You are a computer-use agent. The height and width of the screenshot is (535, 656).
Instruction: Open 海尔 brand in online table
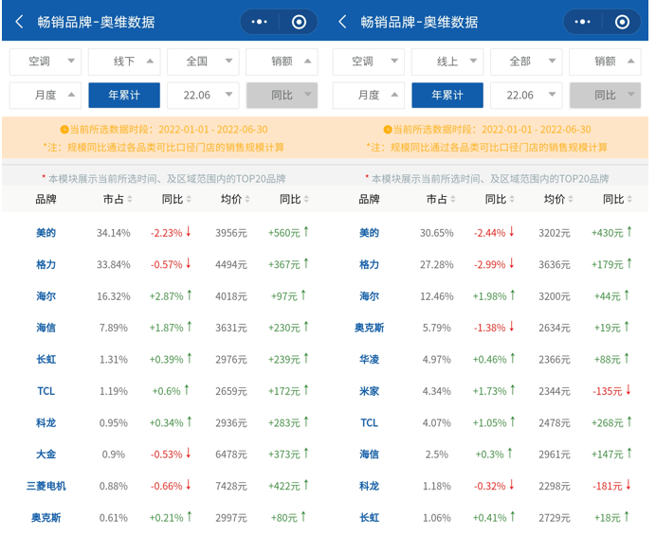pyautogui.click(x=369, y=296)
